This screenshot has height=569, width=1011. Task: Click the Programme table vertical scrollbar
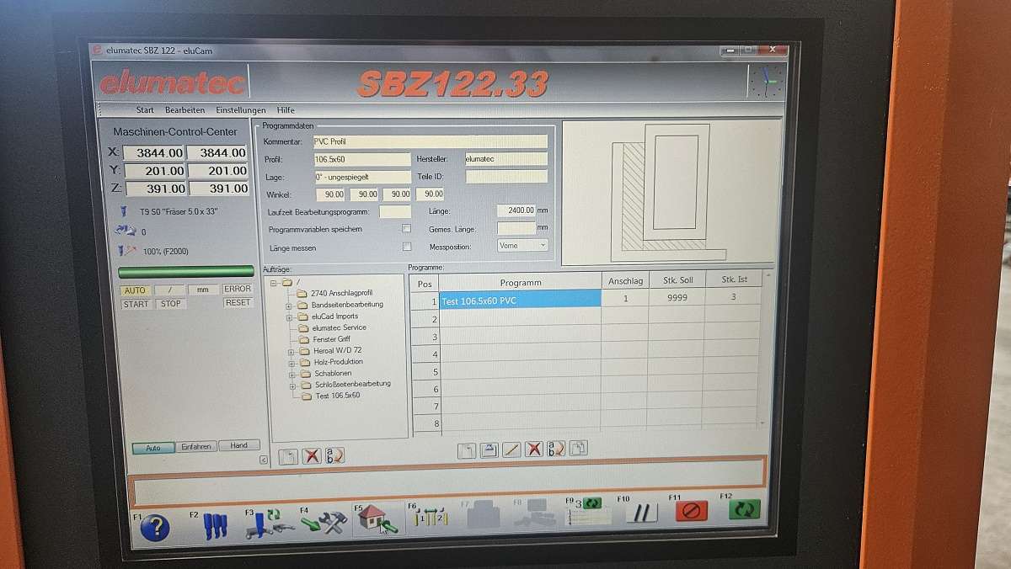coord(765,349)
